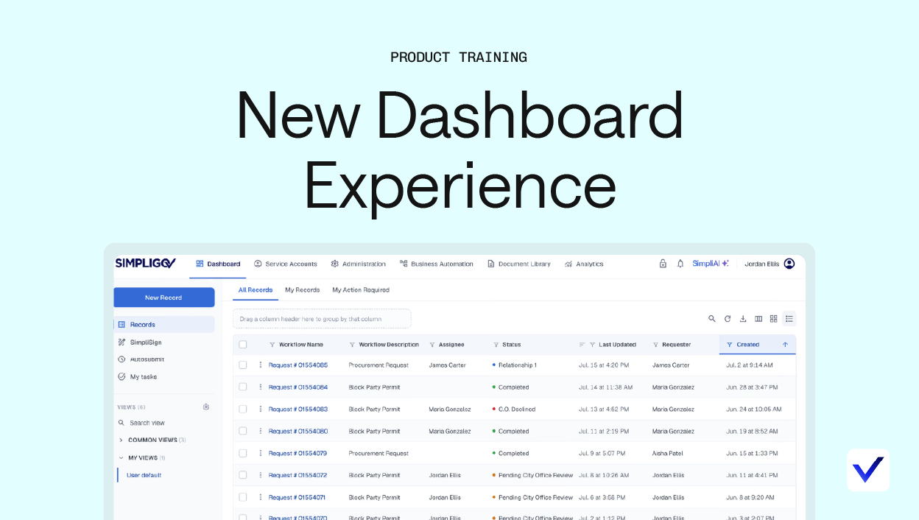The height and width of the screenshot is (520, 919).
Task: Select Records in sidebar
Action: pos(163,324)
